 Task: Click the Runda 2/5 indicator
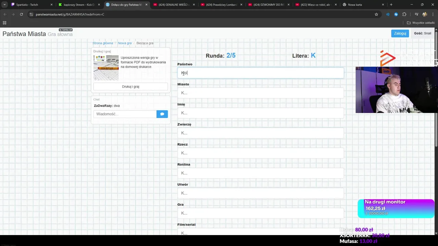point(221,56)
